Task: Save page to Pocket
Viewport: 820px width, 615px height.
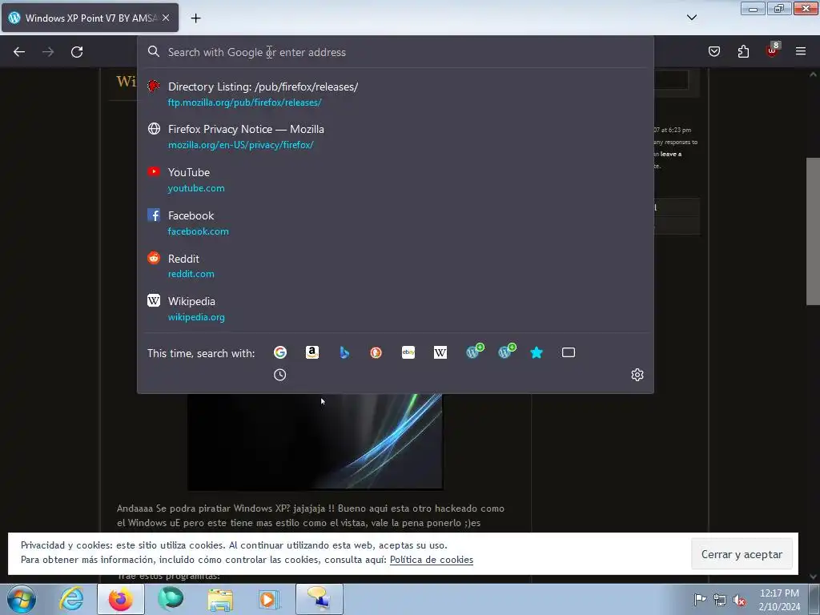Action: [714, 51]
